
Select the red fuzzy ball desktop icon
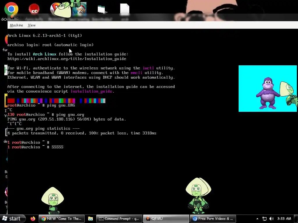pos(34,9)
